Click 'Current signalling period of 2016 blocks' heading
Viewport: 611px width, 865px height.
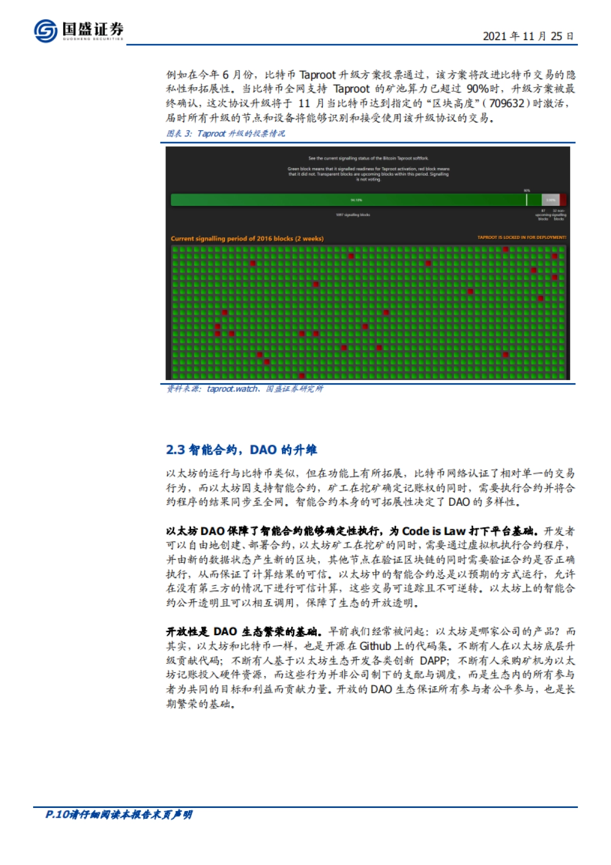click(247, 238)
